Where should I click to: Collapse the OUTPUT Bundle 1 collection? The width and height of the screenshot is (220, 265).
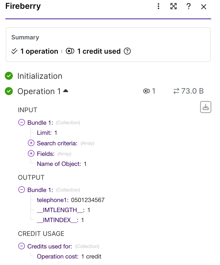click(22, 190)
